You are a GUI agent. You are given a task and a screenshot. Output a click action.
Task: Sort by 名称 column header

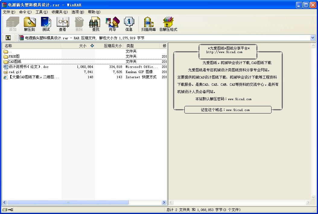[x=32, y=46]
